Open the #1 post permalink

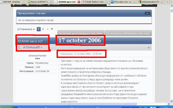click(149, 48)
